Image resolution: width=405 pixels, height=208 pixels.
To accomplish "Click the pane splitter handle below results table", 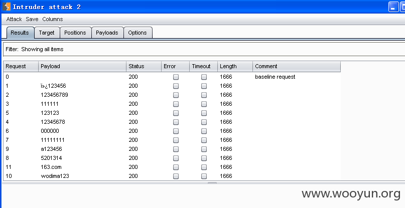I will pos(212,183).
